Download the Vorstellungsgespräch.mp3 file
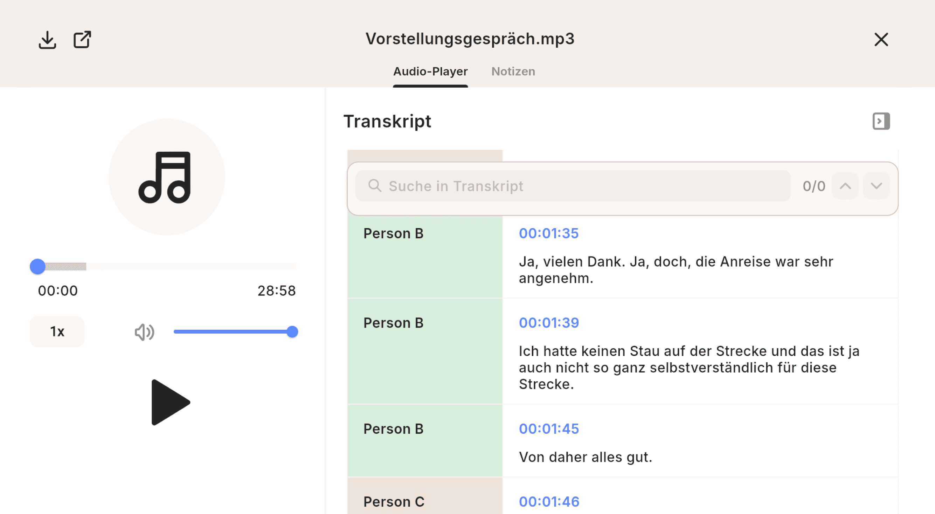This screenshot has height=514, width=935. tap(47, 40)
